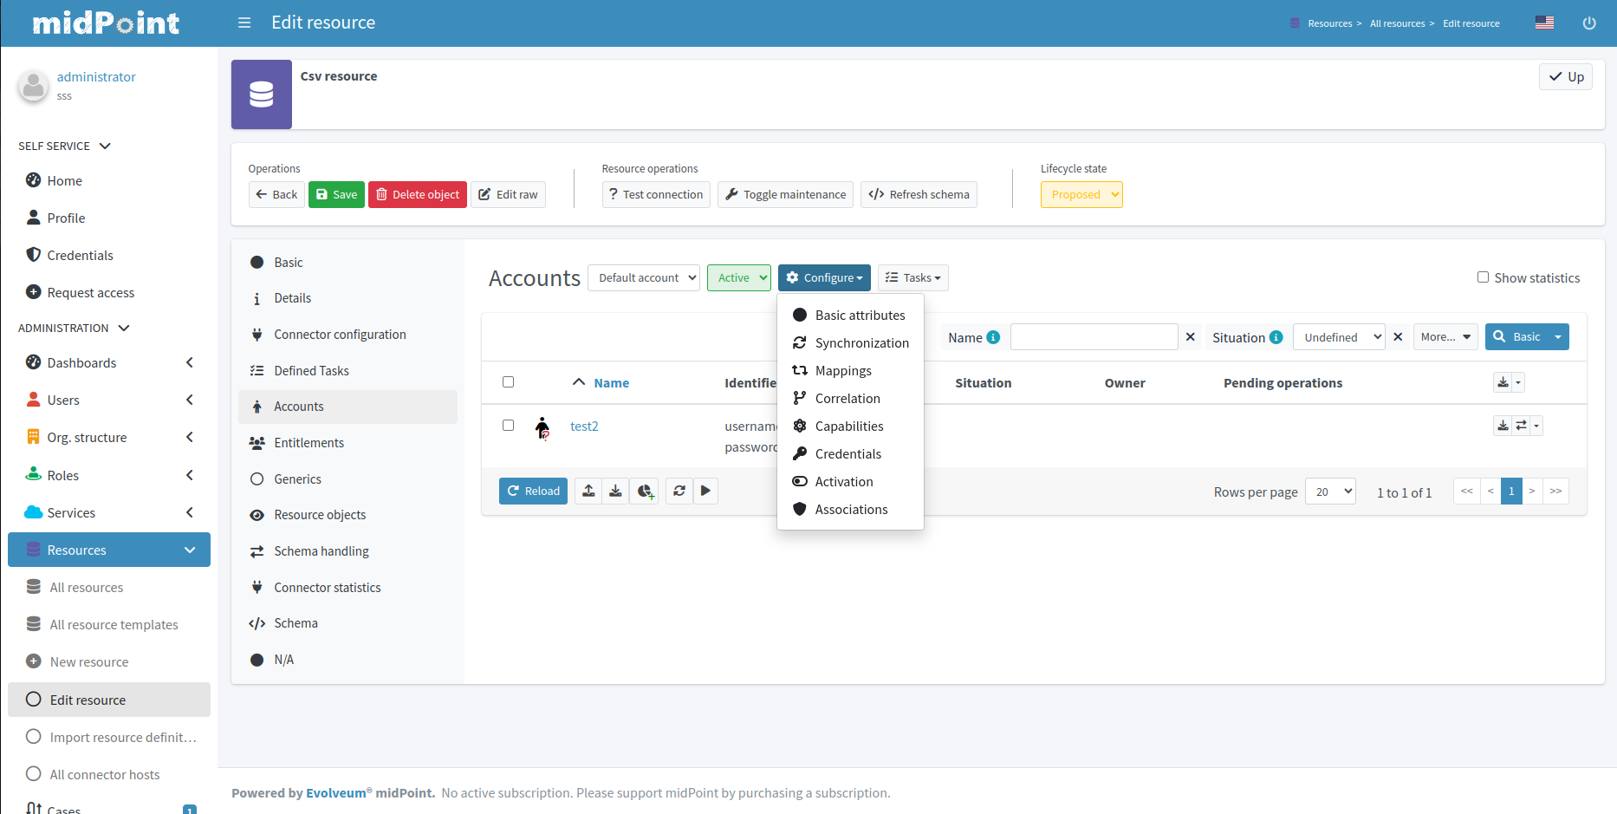Check the select-all checkbox in table header

pyautogui.click(x=509, y=382)
